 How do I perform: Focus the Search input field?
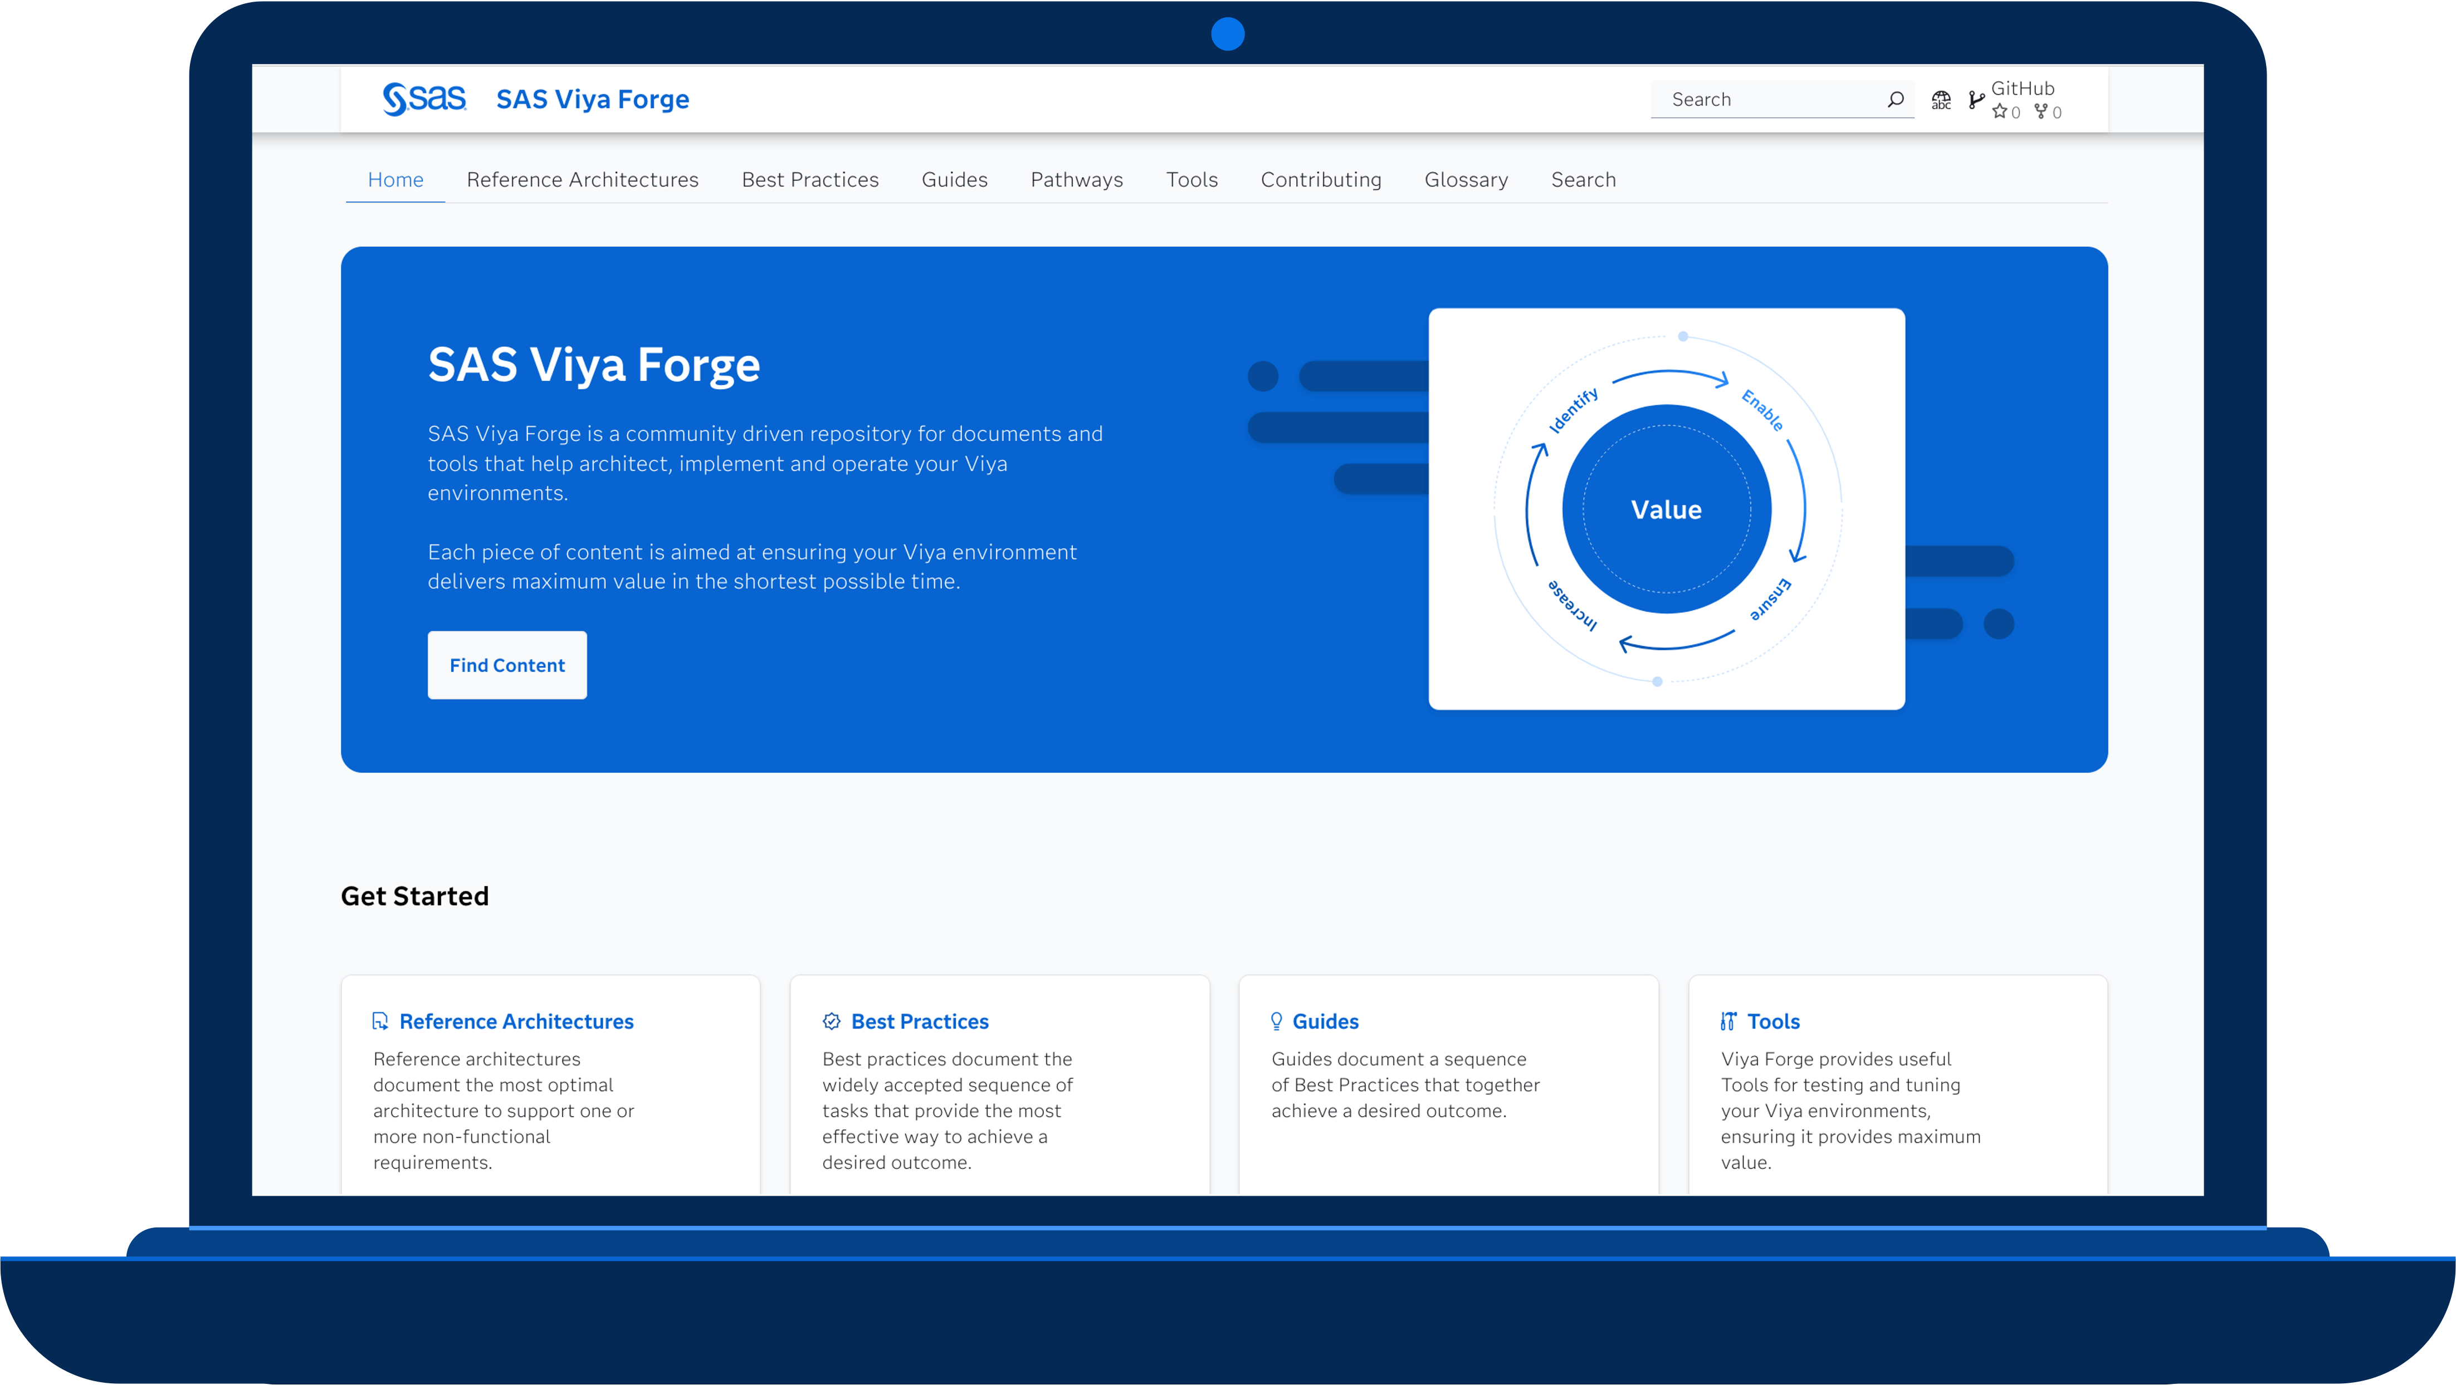point(1769,99)
